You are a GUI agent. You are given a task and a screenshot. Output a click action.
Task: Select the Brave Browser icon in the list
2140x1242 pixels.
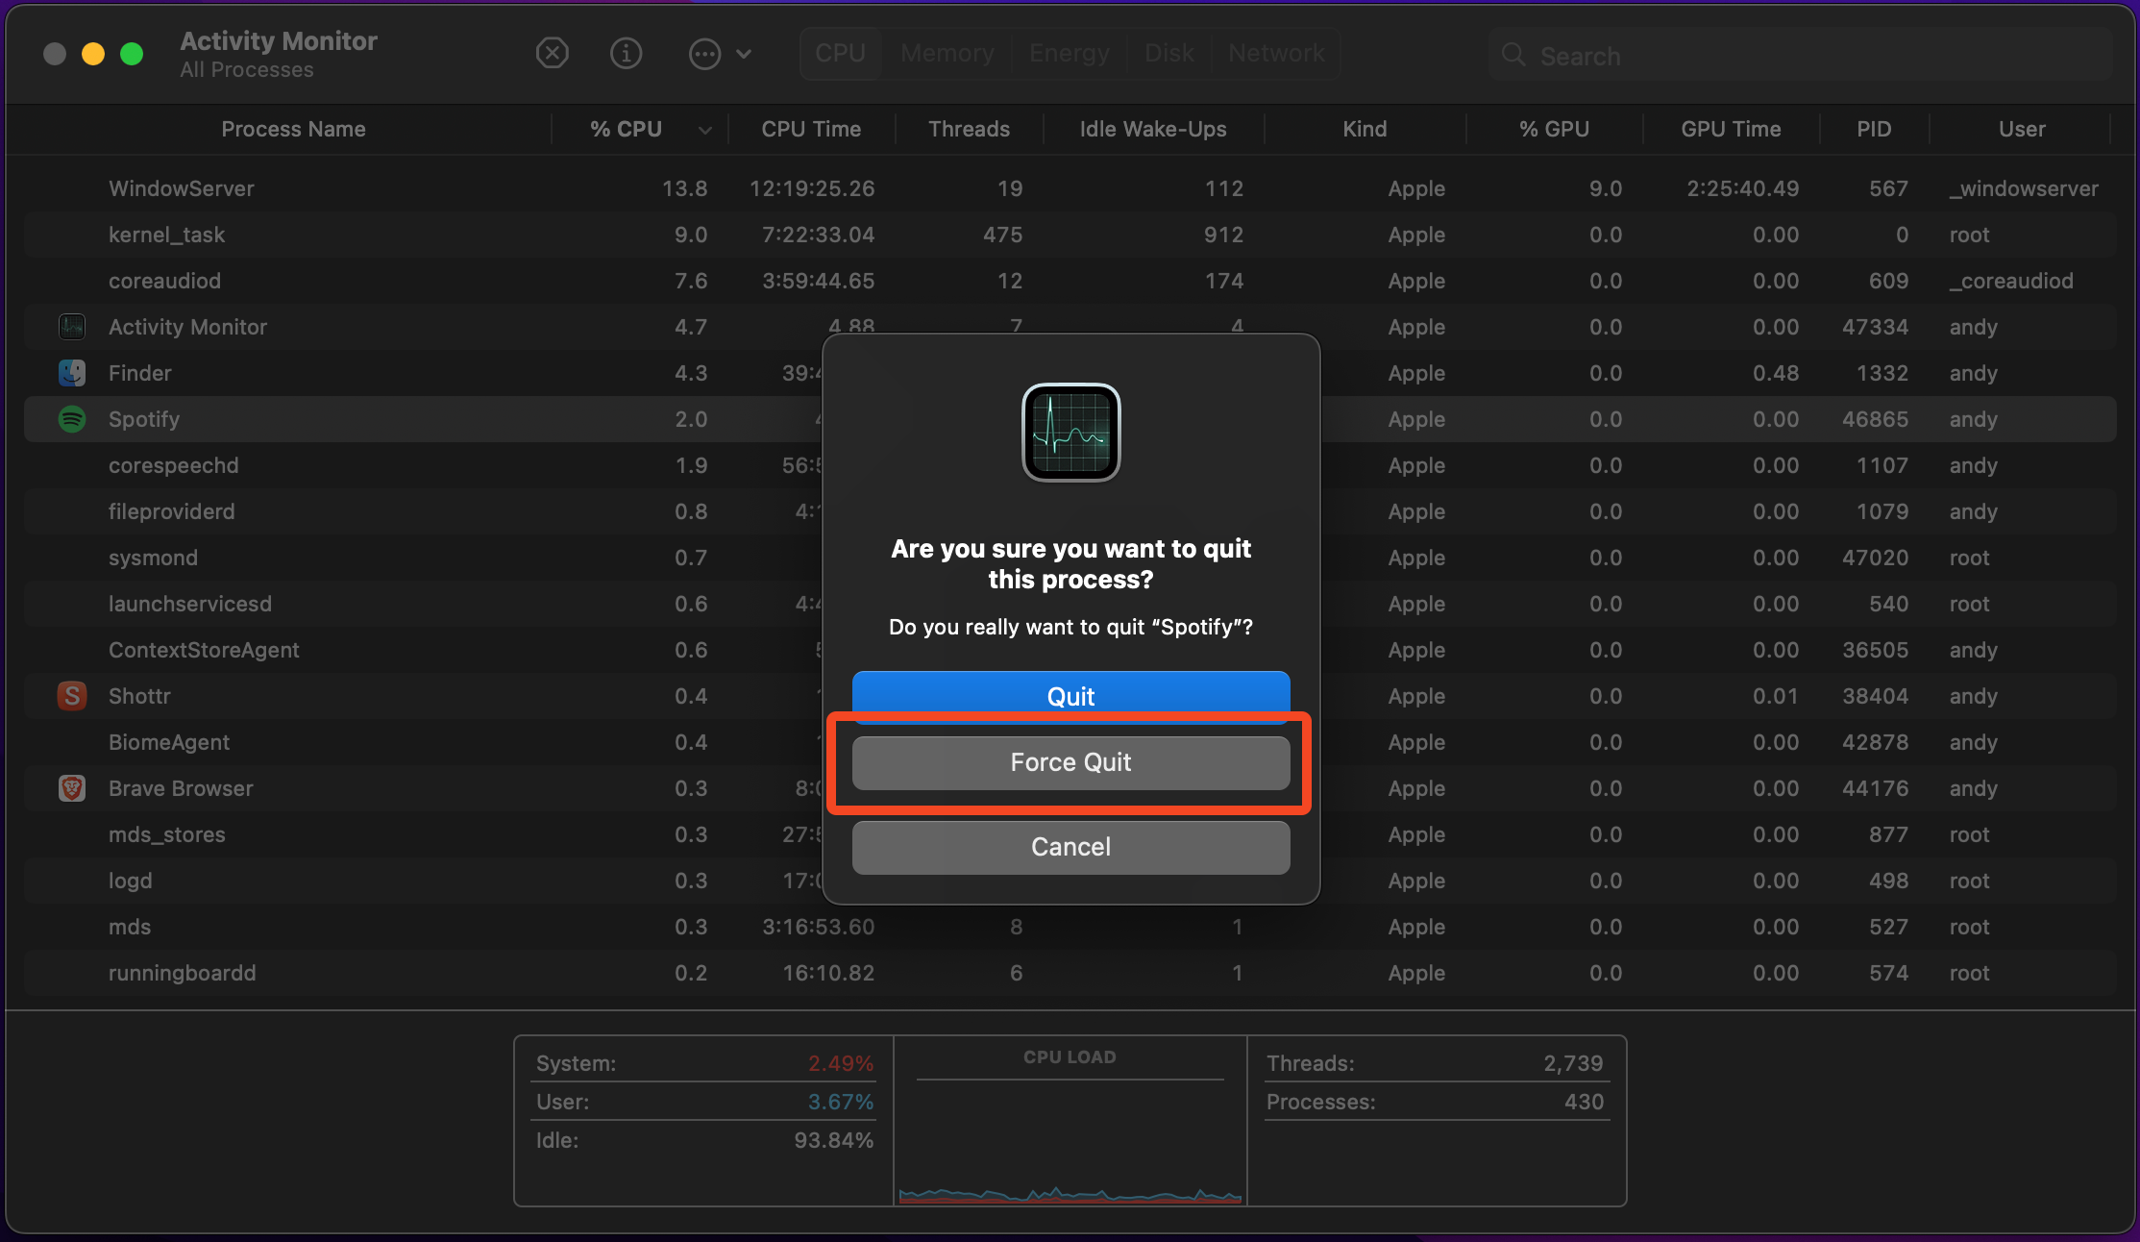72,788
